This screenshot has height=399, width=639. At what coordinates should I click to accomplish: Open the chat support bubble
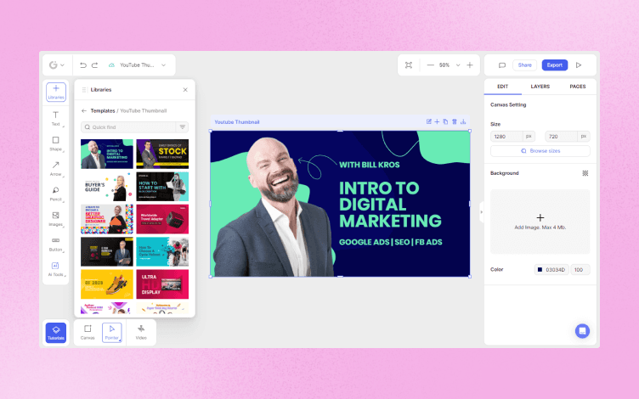pos(582,331)
